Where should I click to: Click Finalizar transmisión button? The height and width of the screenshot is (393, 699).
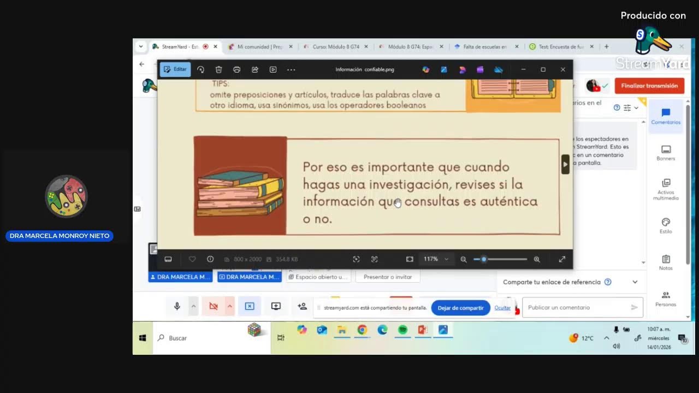649,86
